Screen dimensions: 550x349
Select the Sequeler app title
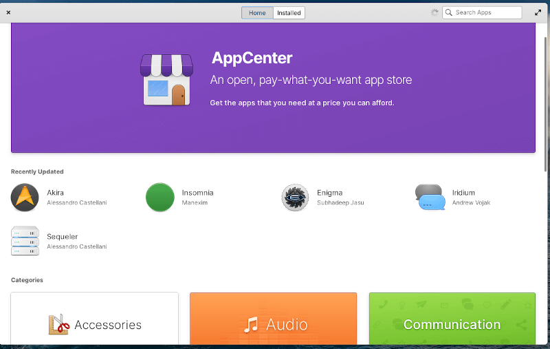(x=62, y=237)
